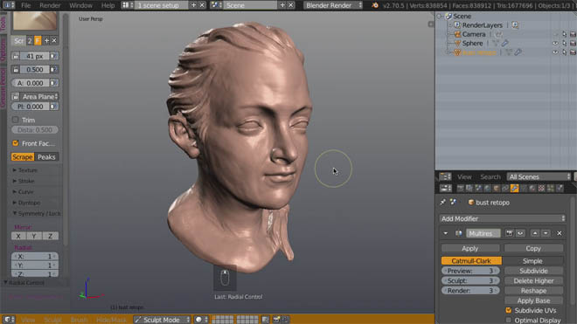577x324 pixels.
Task: Open outliner editor type icon
Action: (445, 177)
